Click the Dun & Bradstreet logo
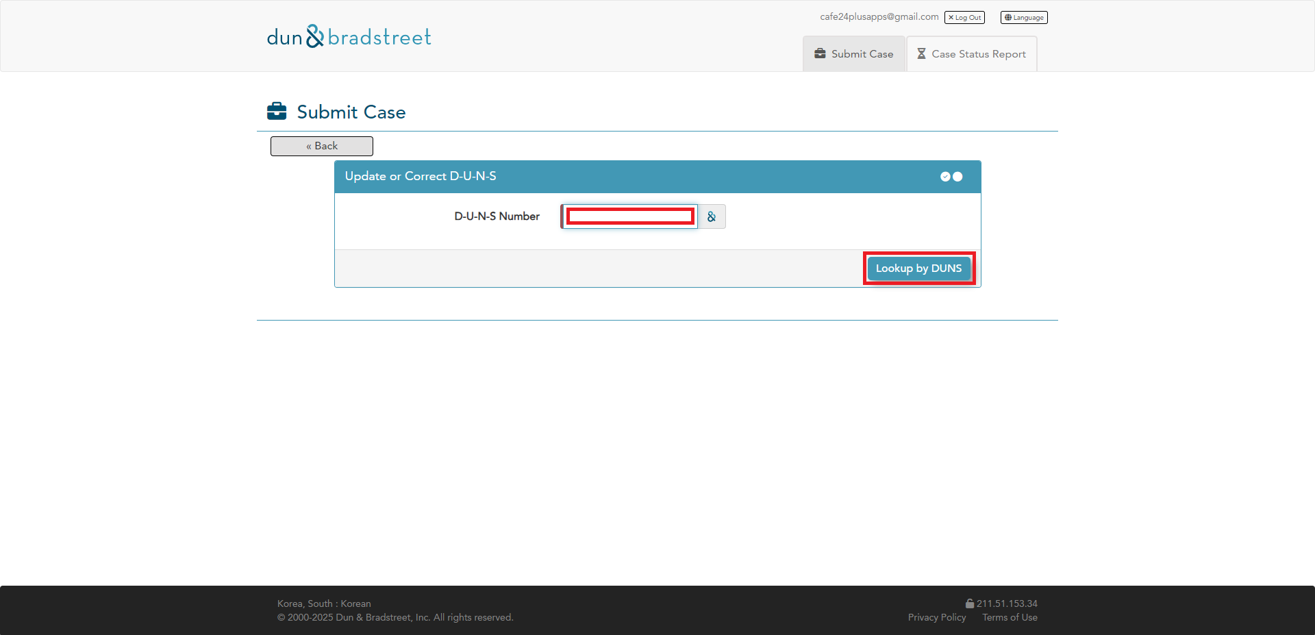The width and height of the screenshot is (1315, 635). pos(349,36)
